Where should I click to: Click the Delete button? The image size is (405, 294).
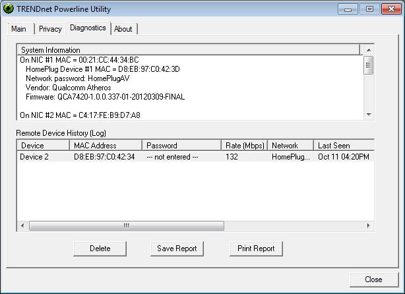click(x=100, y=249)
